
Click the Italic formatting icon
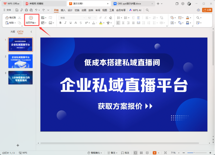click(66, 23)
